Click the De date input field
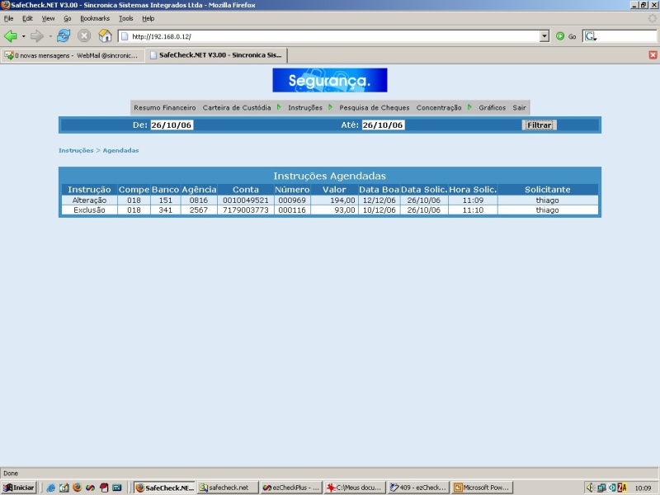This screenshot has height=495, width=660. pyautogui.click(x=172, y=125)
